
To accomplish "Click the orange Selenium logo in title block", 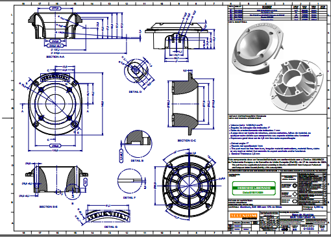I will (x=243, y=216).
